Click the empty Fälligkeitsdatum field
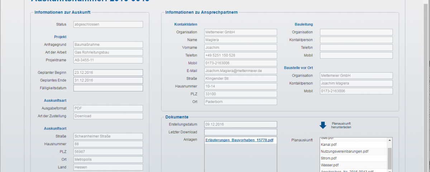The image size is (430, 172). pos(108,88)
